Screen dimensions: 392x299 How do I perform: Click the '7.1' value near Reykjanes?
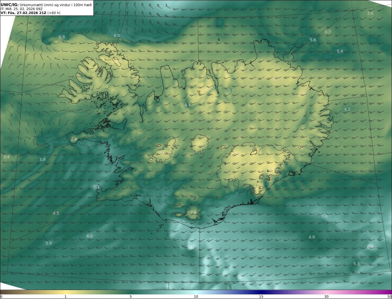[96, 187]
